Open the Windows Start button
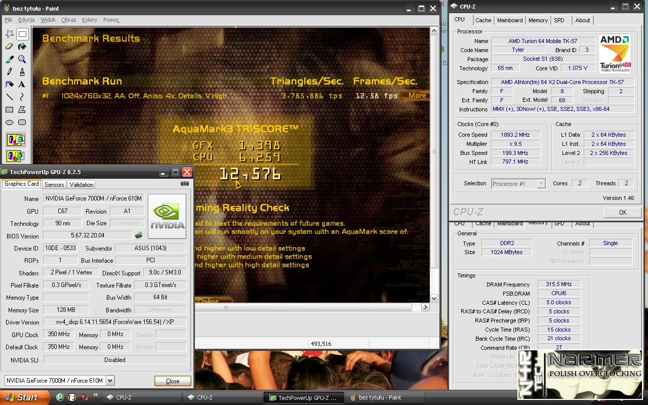Viewport: 648px width, 405px height. point(25,397)
